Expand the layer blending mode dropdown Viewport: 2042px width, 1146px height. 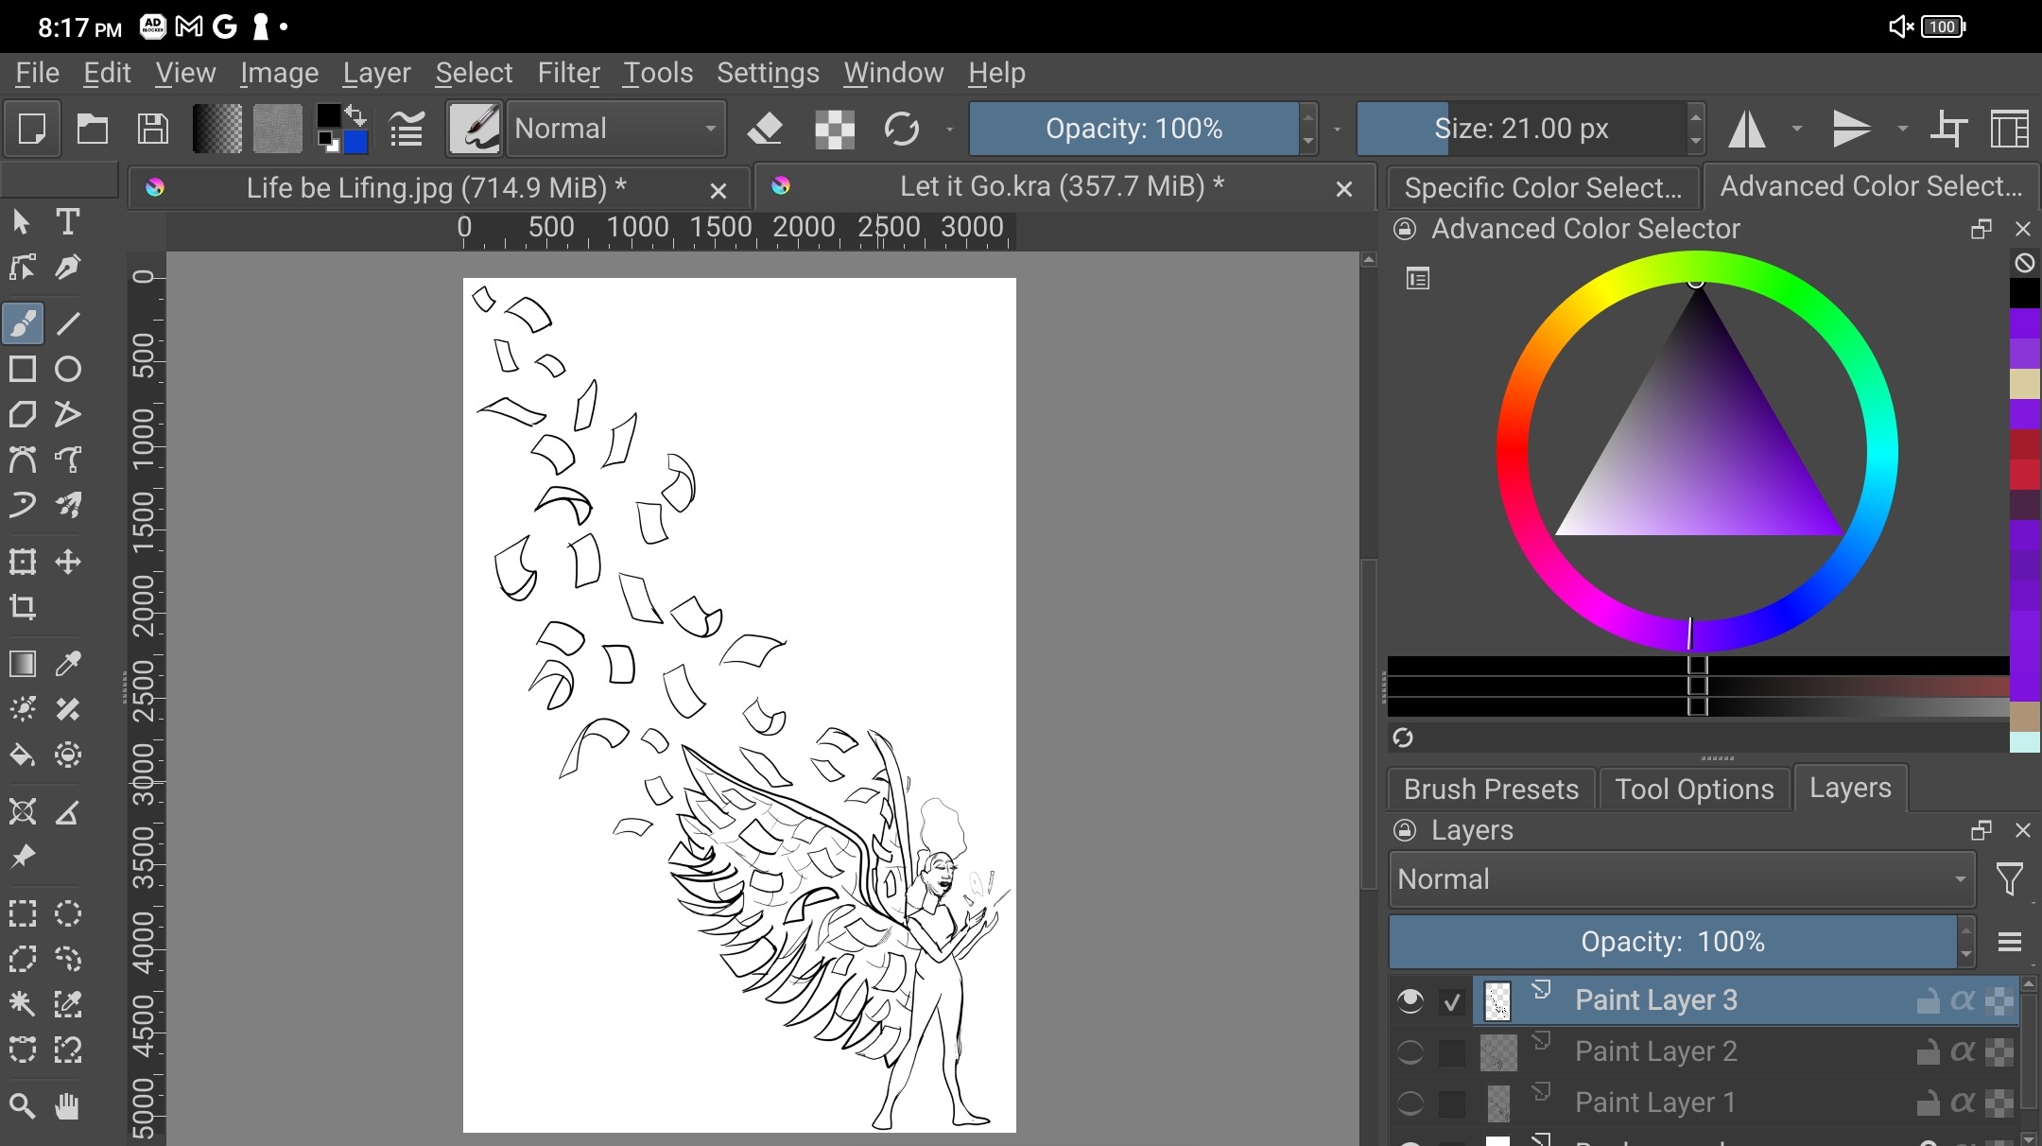[x=1681, y=879]
